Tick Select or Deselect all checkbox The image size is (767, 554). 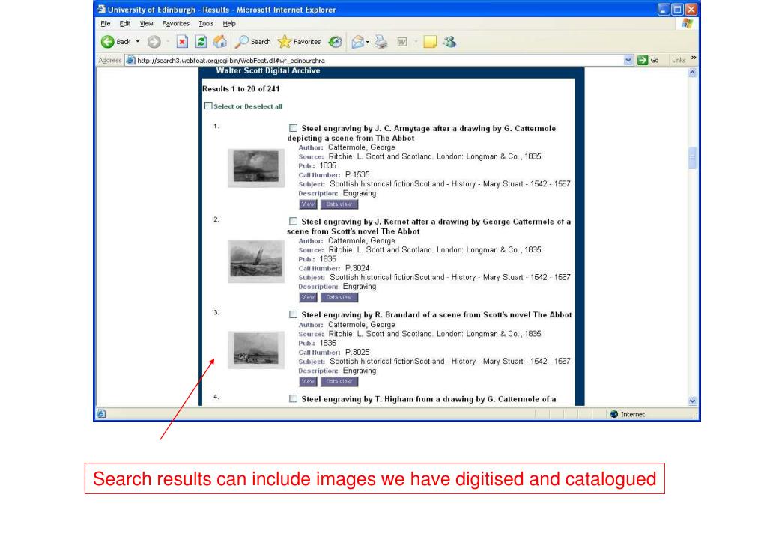coord(208,106)
